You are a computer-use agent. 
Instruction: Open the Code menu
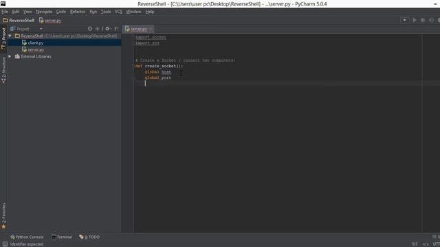tap(61, 12)
